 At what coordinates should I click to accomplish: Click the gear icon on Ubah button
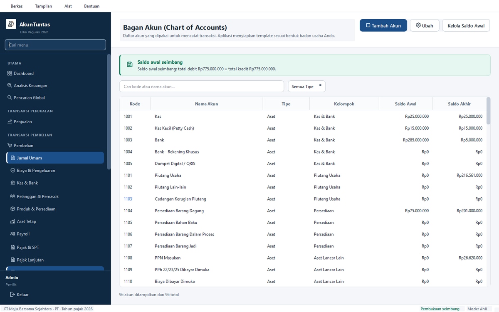[418, 25]
